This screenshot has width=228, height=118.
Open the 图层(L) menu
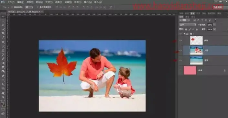(x=39, y=2)
